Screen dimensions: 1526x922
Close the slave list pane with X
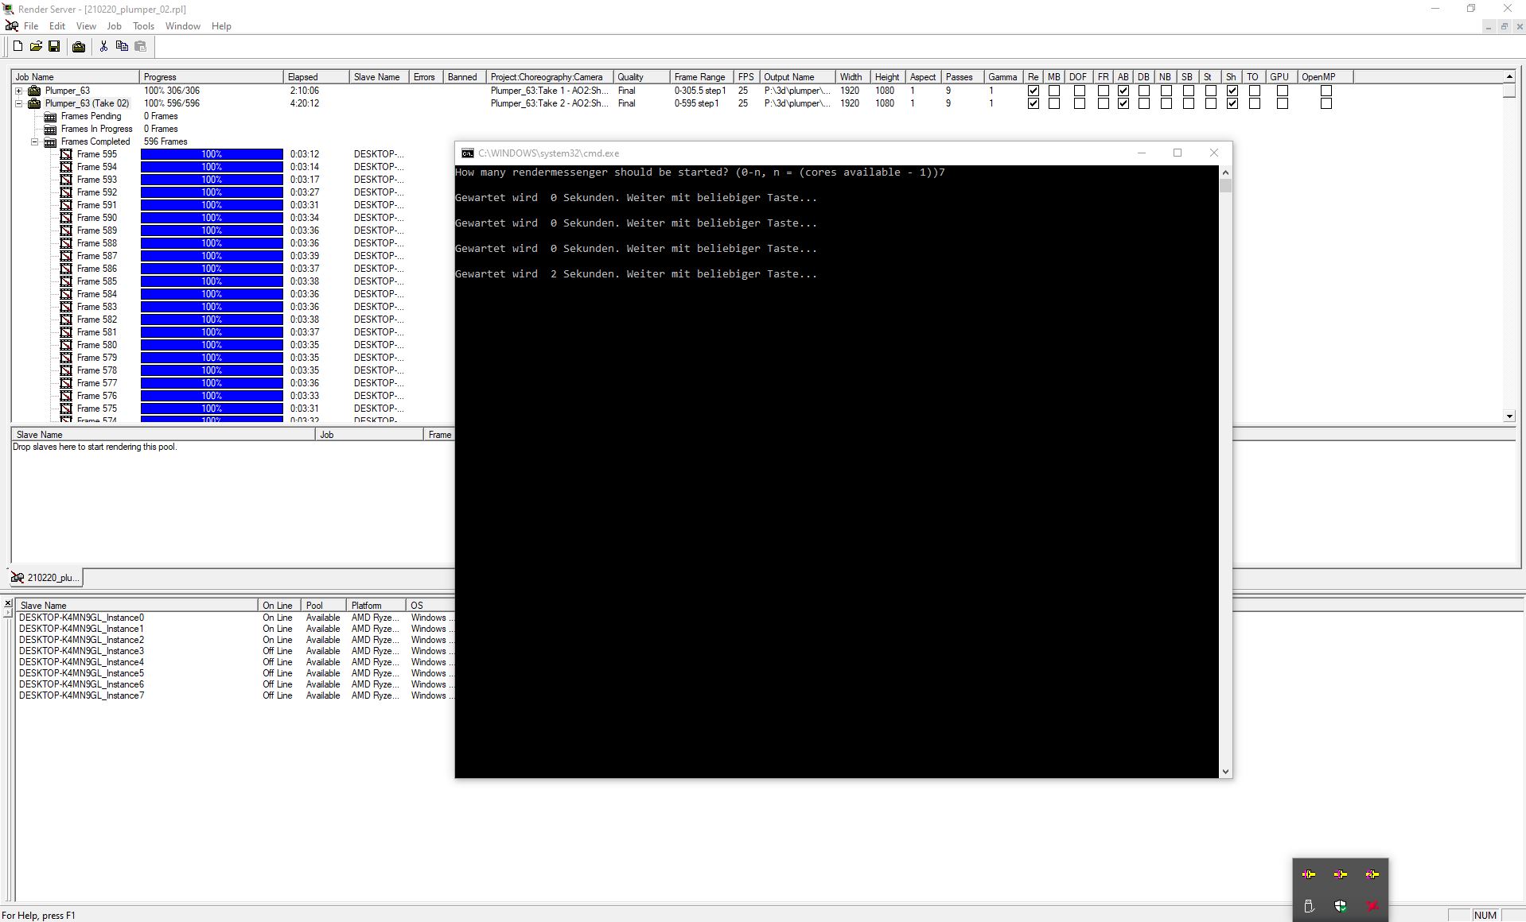7,604
